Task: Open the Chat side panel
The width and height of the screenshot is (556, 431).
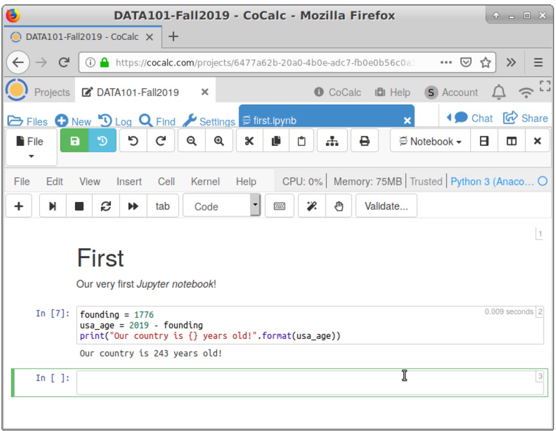Action: pos(470,117)
